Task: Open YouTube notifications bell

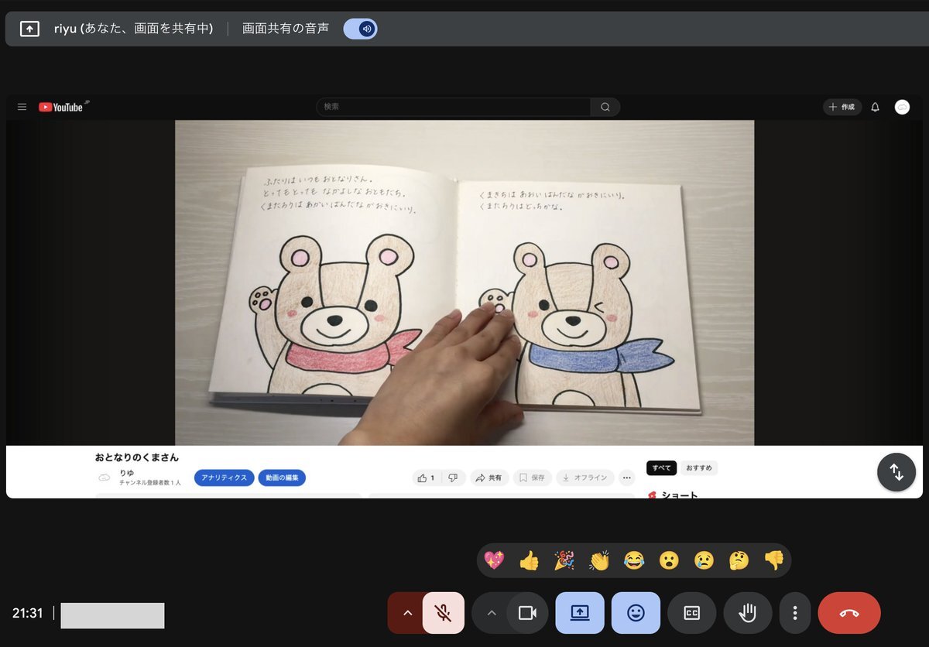Action: pyautogui.click(x=876, y=107)
